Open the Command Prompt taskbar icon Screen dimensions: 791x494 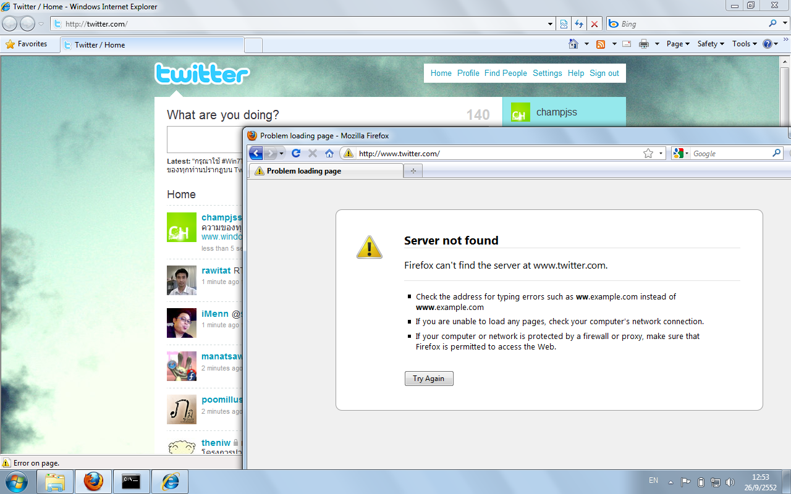[131, 481]
